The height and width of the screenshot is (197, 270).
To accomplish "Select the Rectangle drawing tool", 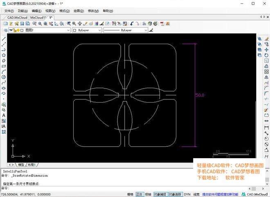I will [4, 66].
